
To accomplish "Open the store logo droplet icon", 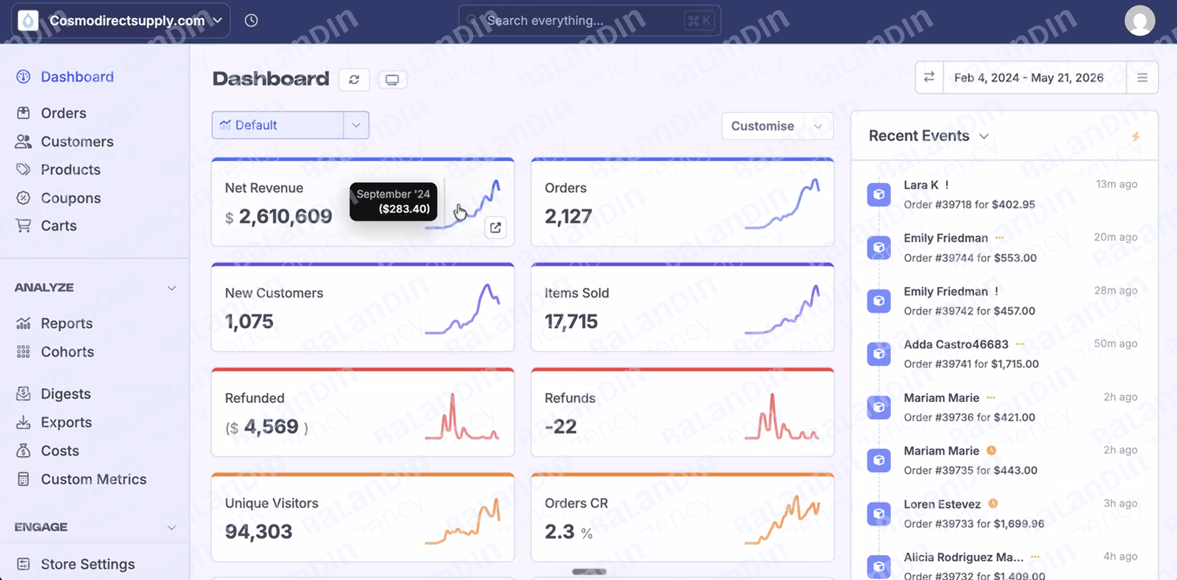I will (x=28, y=20).
